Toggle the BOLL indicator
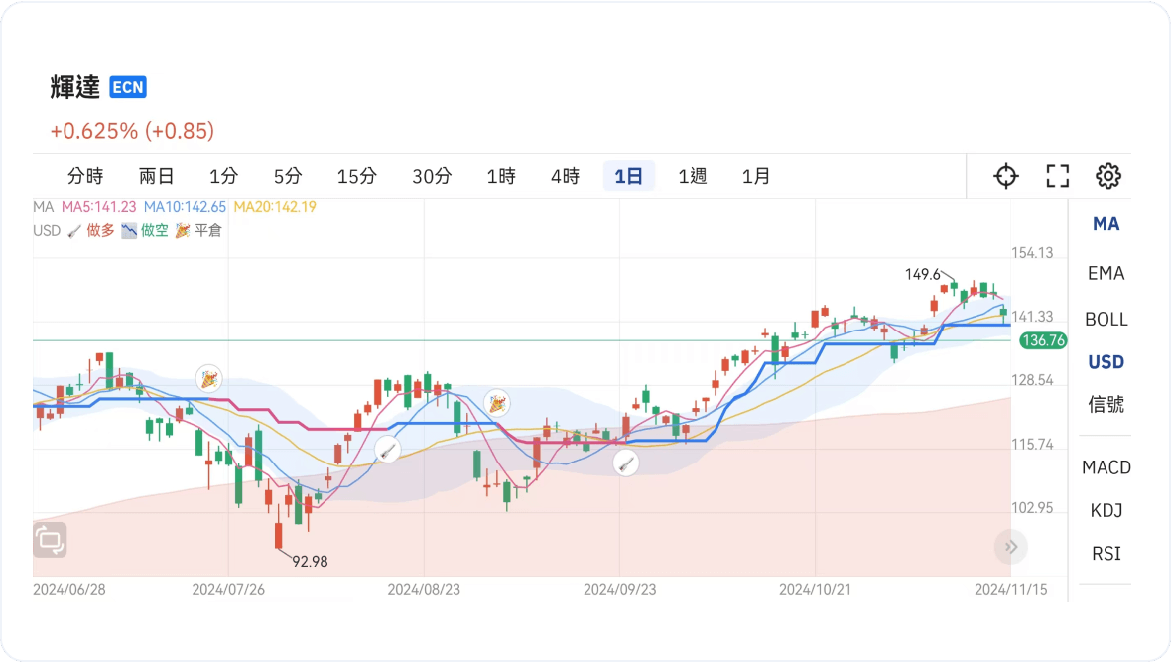This screenshot has width=1171, height=662. 1106,319
